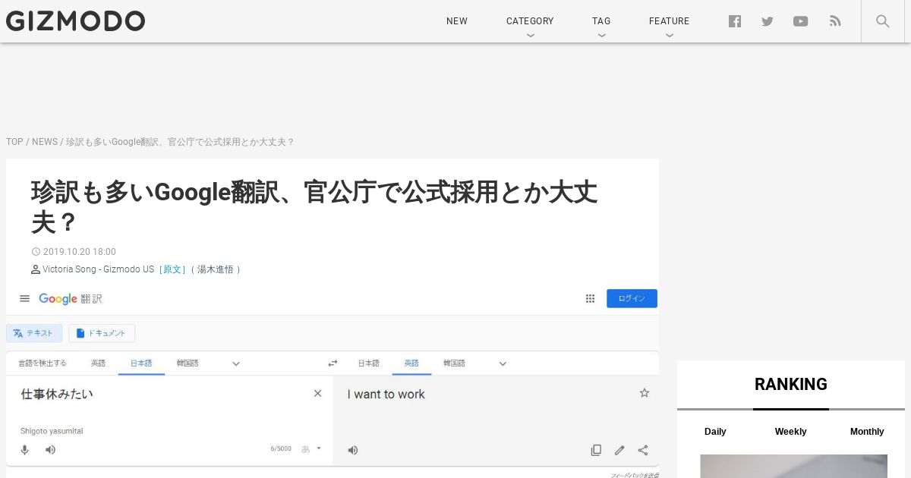This screenshot has height=478, width=911.
Task: Click the source text 仕事休みたい
Action: 57,394
